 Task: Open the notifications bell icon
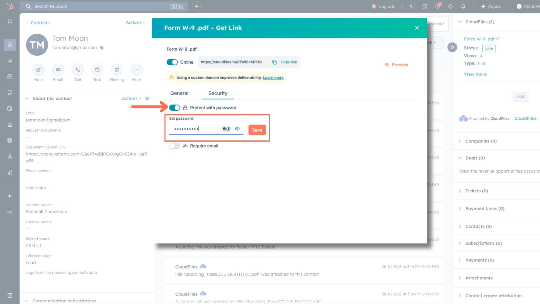click(x=463, y=6)
